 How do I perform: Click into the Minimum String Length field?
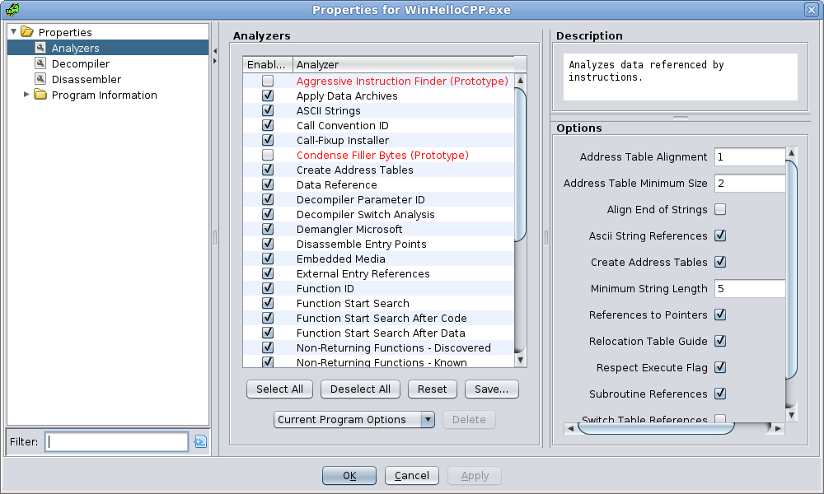pyautogui.click(x=749, y=289)
